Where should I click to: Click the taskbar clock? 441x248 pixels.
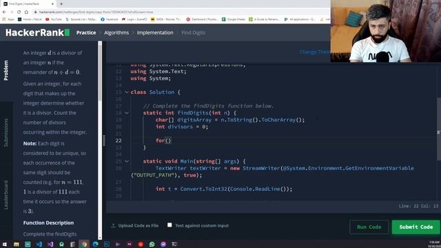[x=434, y=244]
